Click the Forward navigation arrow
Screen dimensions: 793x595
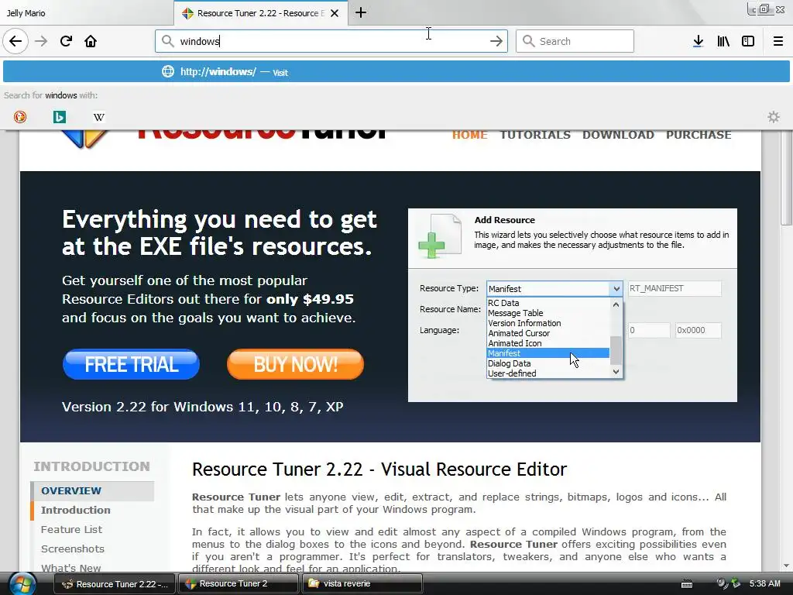pos(41,41)
